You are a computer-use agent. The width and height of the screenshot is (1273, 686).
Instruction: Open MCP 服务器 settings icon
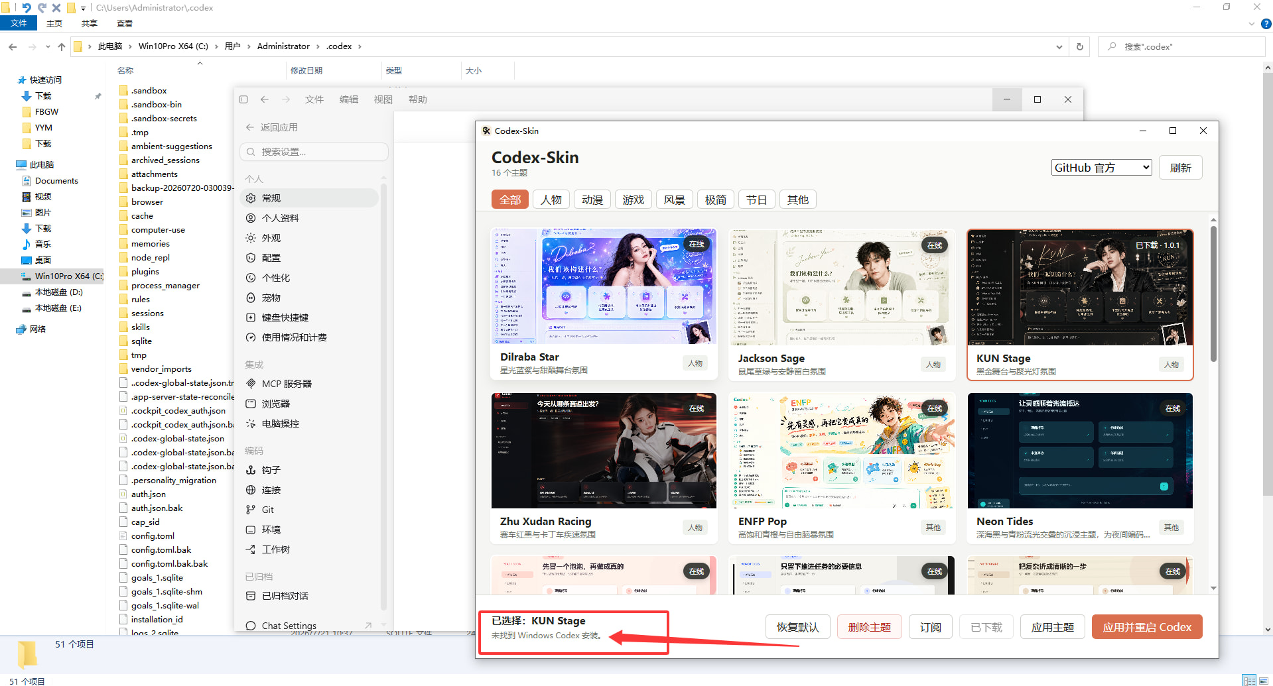[x=251, y=384]
